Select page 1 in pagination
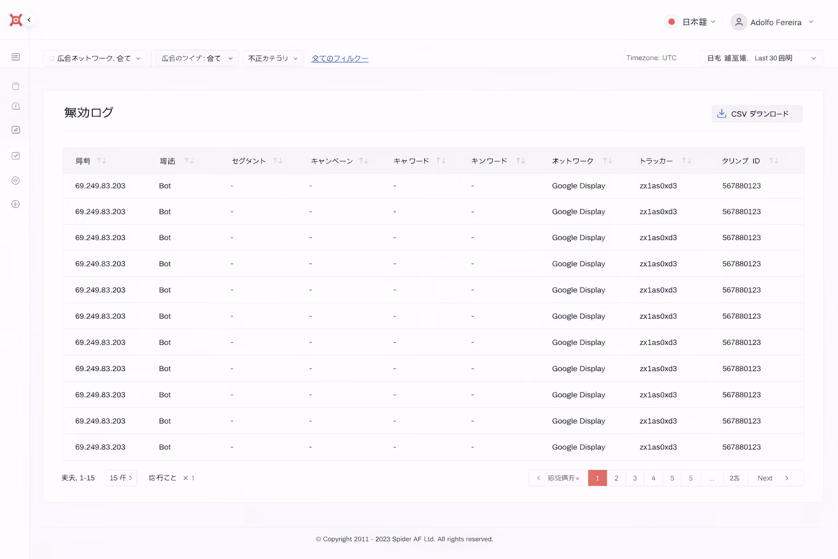 click(597, 478)
